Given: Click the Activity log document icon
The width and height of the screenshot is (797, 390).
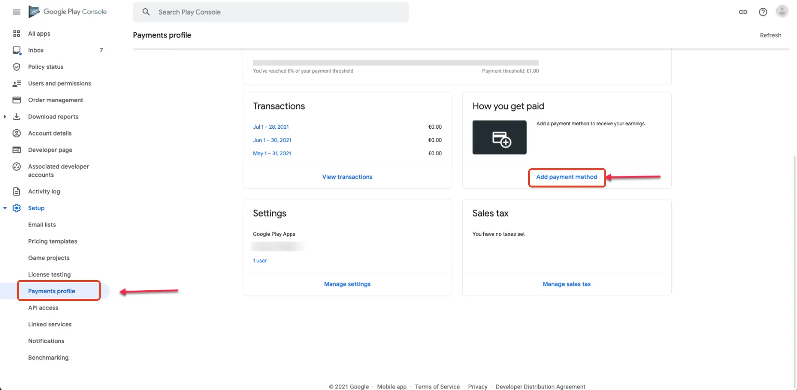Looking at the screenshot, I should pos(16,191).
